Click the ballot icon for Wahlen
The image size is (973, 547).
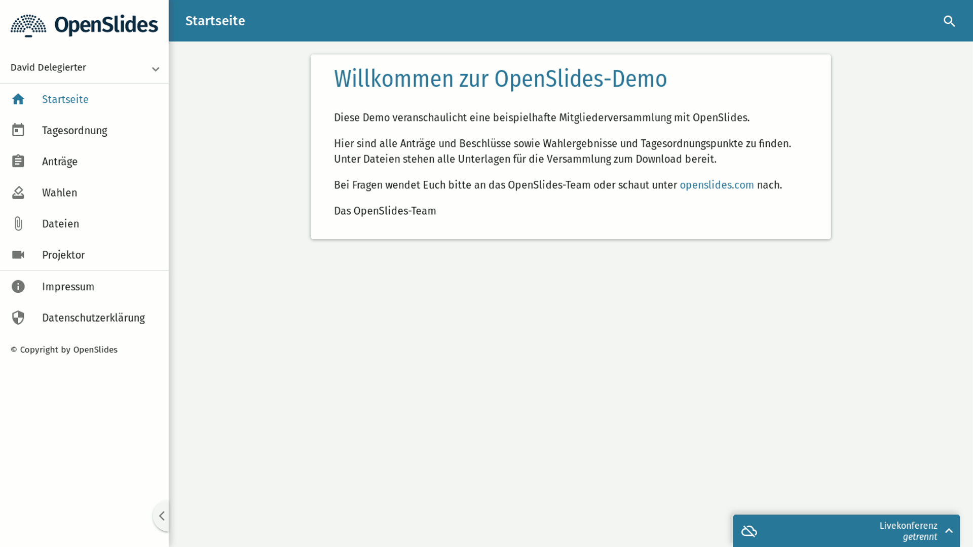(18, 192)
